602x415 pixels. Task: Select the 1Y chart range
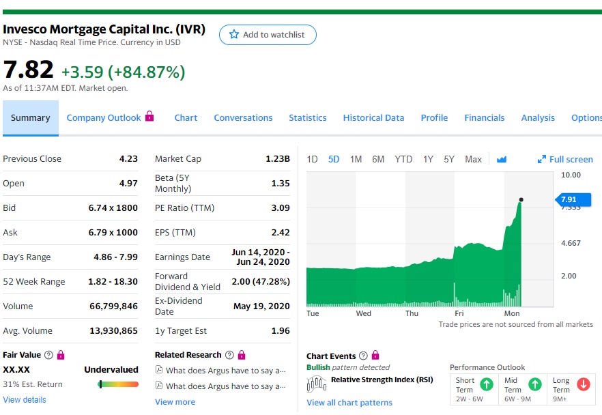point(428,159)
